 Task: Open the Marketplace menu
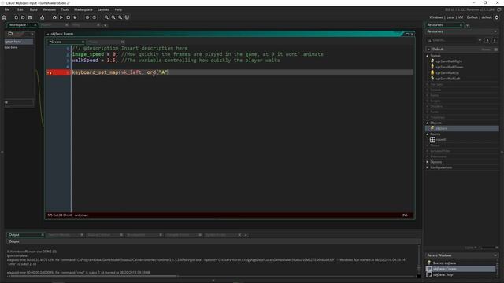click(83, 9)
